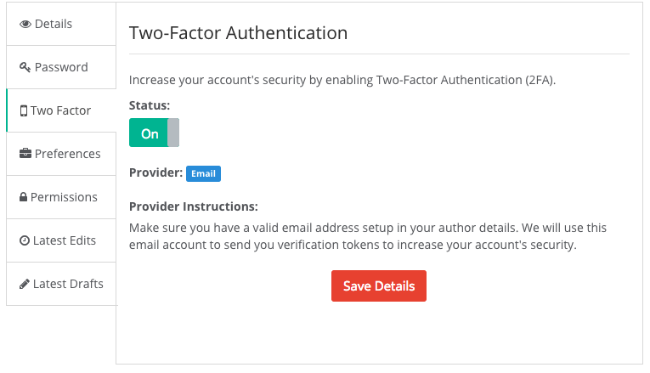Click the blue Email provider badge
This screenshot has height=373, width=650.
pos(203,173)
